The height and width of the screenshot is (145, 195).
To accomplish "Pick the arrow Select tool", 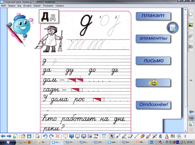I will 112,136.
